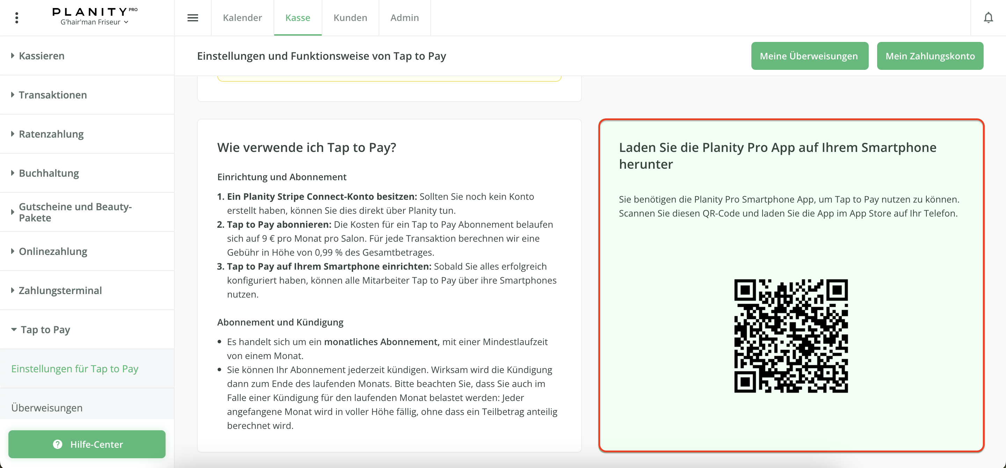Expand the Zahlungsterminal section
The image size is (1006, 468).
60,290
